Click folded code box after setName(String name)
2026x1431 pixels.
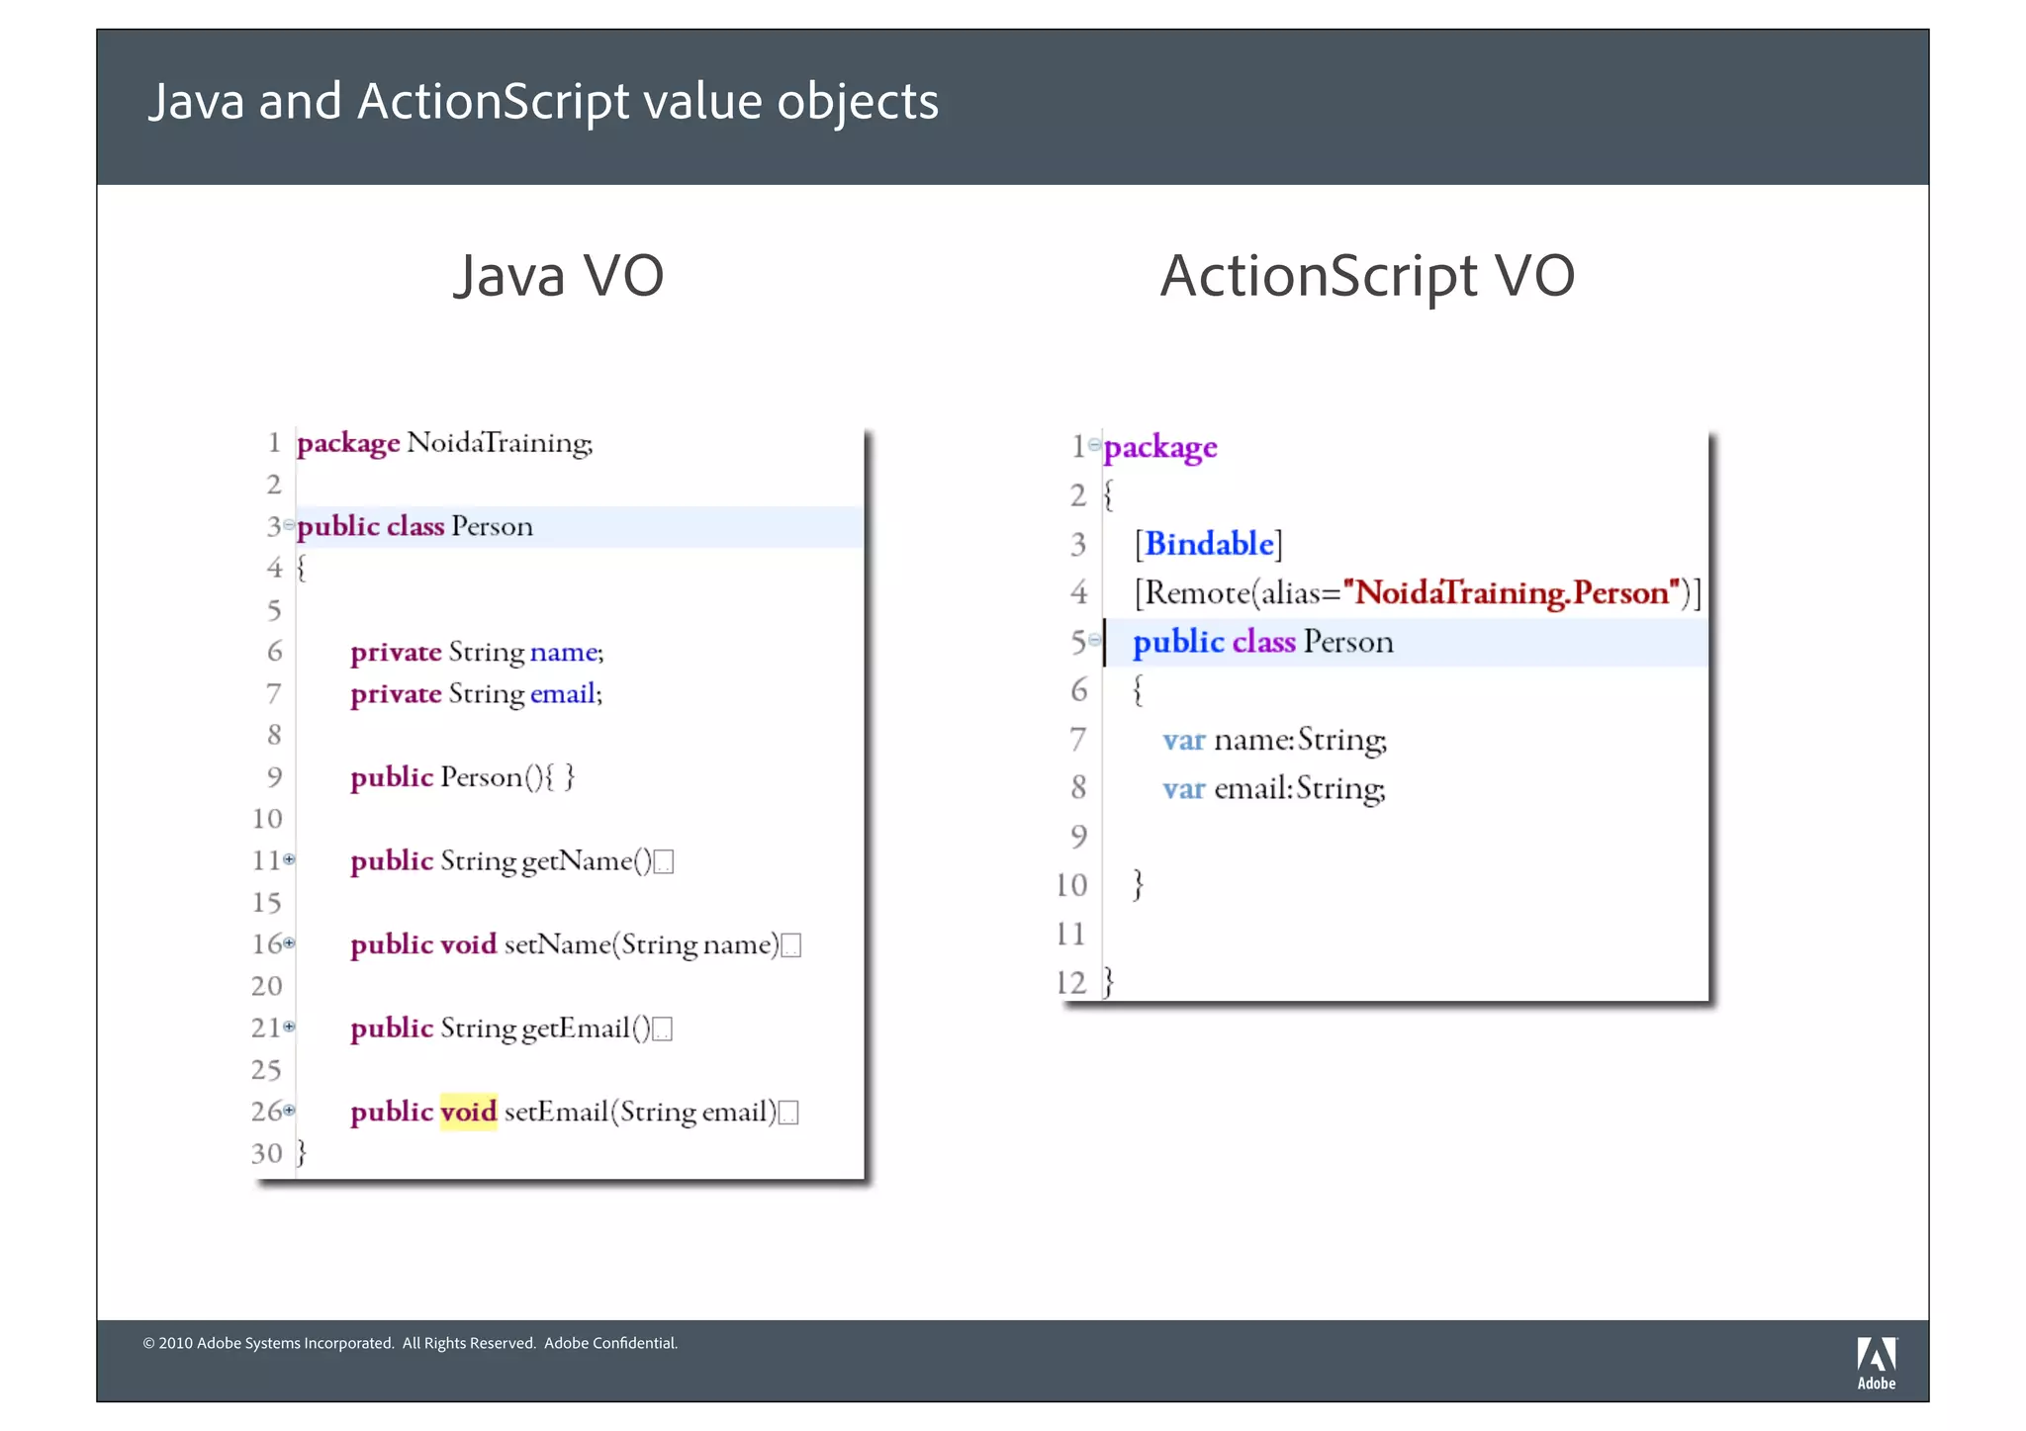click(x=790, y=946)
